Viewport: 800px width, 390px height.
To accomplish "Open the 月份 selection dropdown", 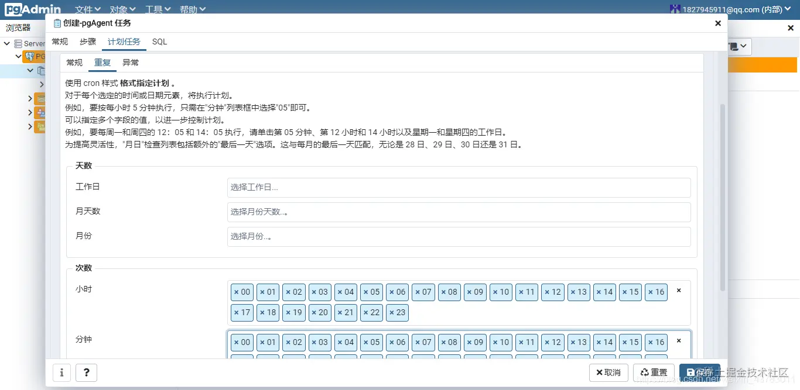I will click(x=459, y=237).
